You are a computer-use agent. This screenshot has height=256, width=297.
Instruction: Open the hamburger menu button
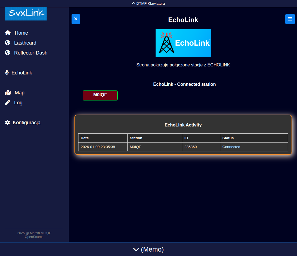coord(290,19)
